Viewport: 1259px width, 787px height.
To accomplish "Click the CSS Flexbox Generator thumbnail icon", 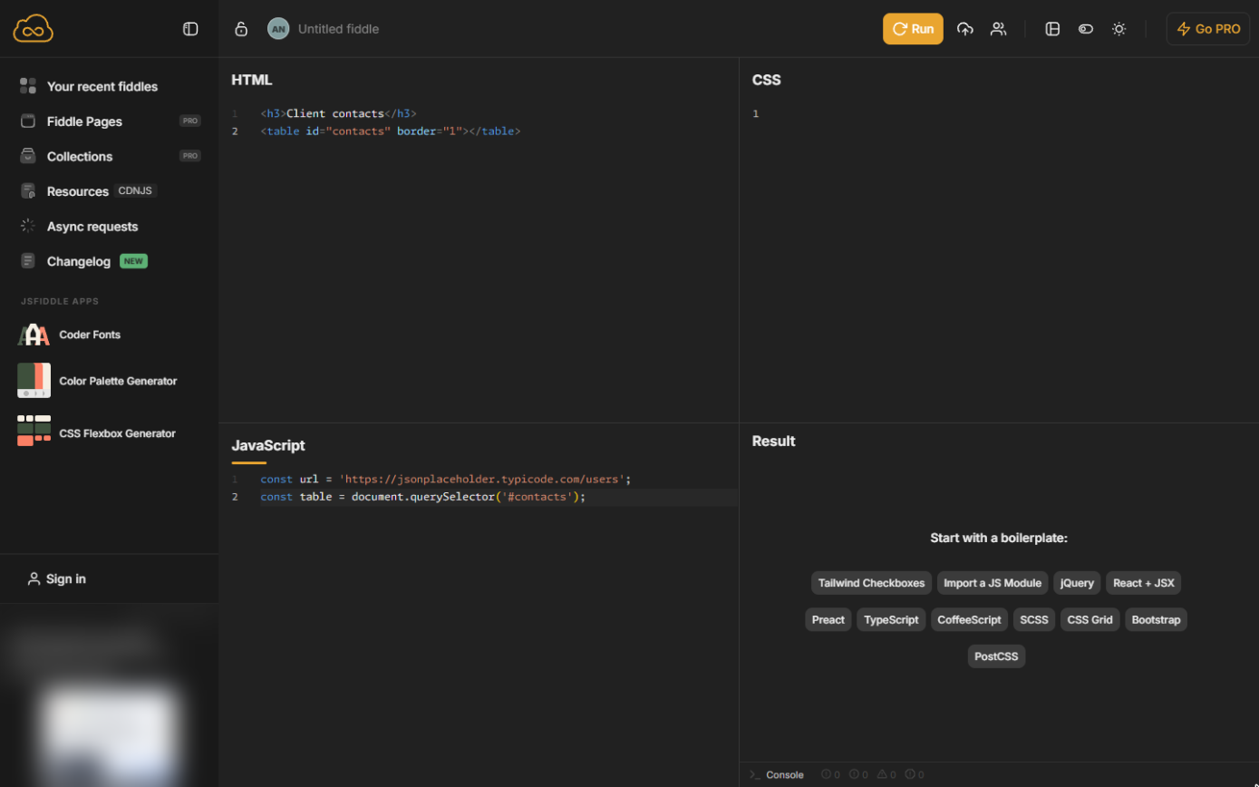I will click(34, 431).
